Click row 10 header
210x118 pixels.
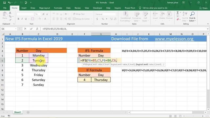click(x=2, y=80)
